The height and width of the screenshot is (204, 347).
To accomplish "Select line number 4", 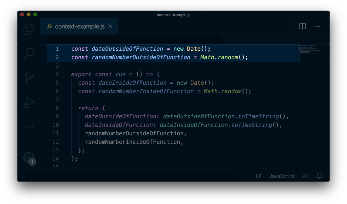I will point(57,74).
